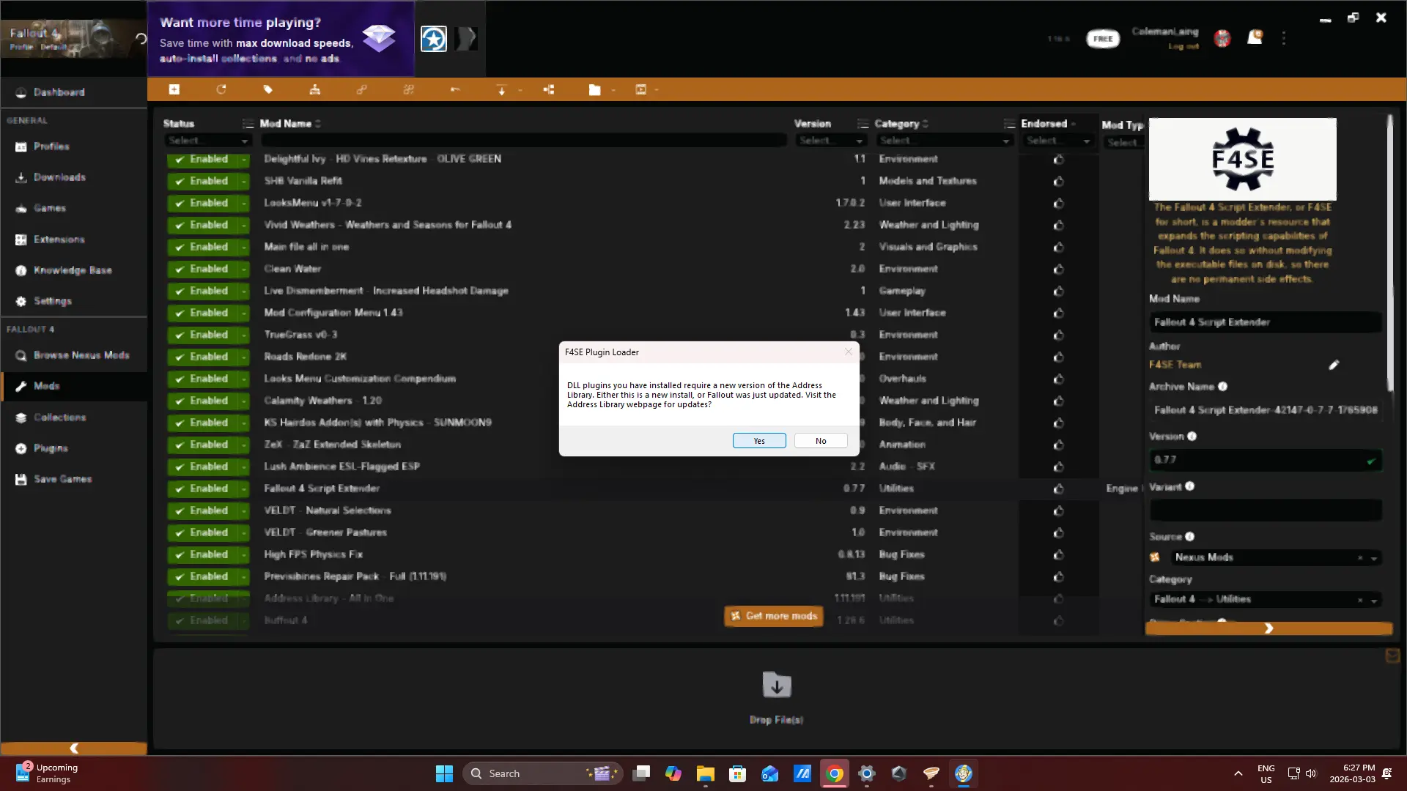Viewport: 1407px width, 791px height.
Task: Open the Category filter Select dropdown
Action: [945, 141]
